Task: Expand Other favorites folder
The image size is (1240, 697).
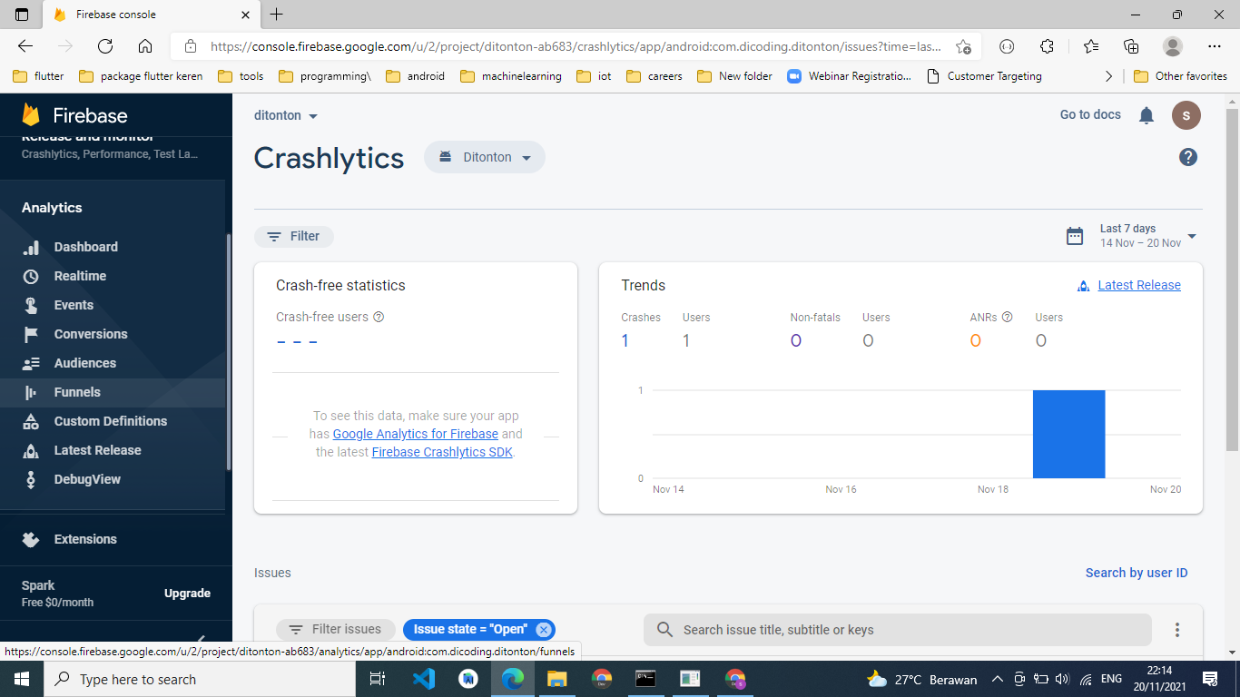Action: point(1180,76)
